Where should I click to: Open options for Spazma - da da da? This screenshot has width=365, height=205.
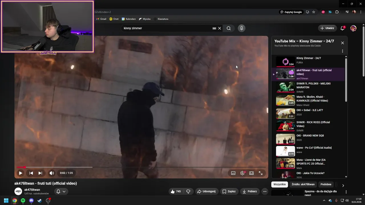[x=346, y=192]
